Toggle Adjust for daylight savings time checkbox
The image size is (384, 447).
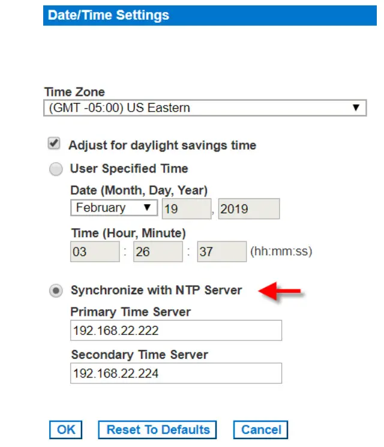tap(55, 144)
